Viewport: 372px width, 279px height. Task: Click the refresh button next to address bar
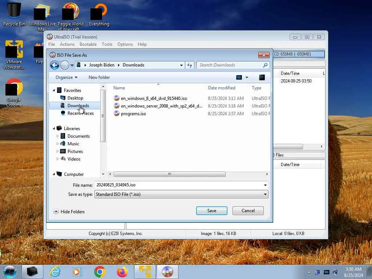(x=190, y=65)
